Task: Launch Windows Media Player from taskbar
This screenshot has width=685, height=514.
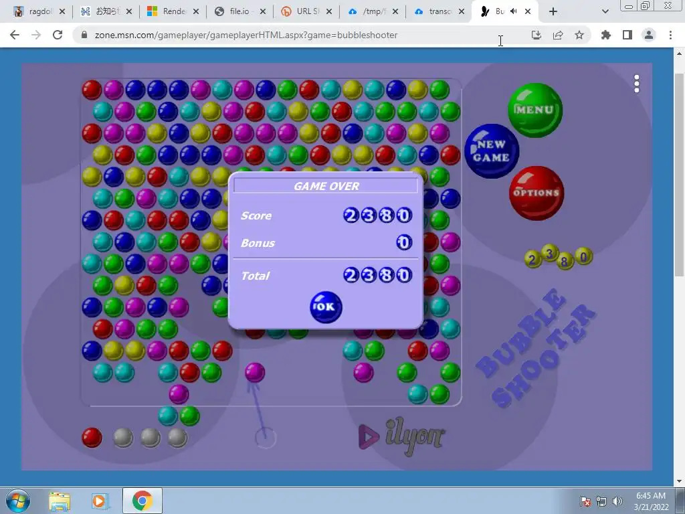Action: tap(100, 501)
